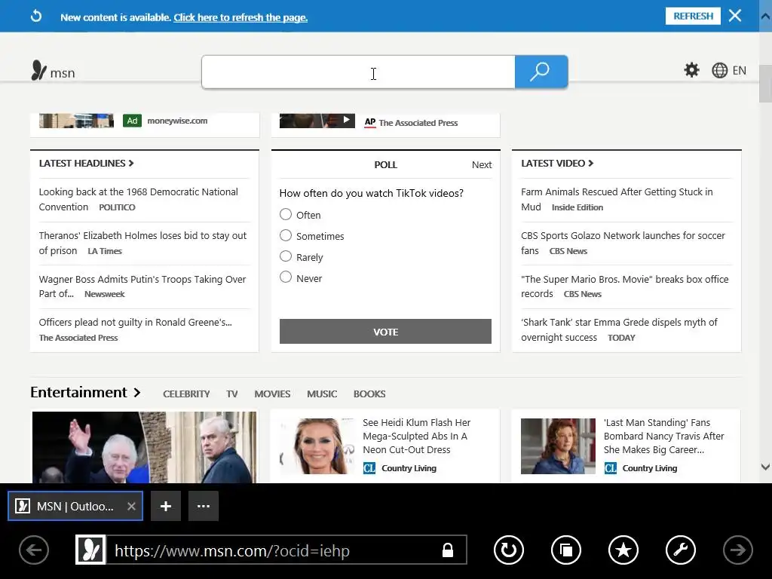Read the 1968 Democratic National Convention headline

click(139, 199)
